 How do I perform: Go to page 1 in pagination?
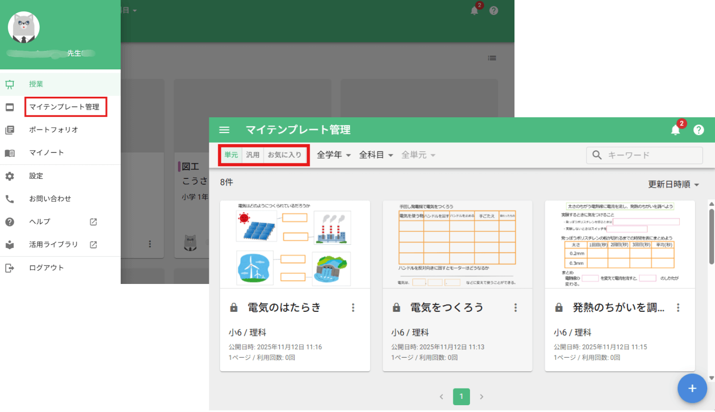pos(461,396)
